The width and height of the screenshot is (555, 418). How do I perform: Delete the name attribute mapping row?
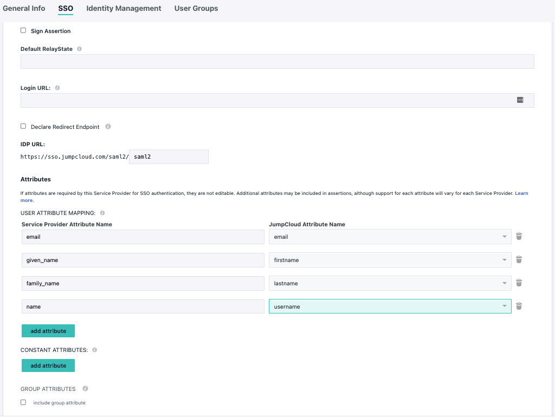point(519,306)
